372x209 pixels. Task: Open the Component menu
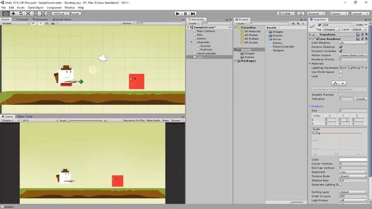pos(54,8)
